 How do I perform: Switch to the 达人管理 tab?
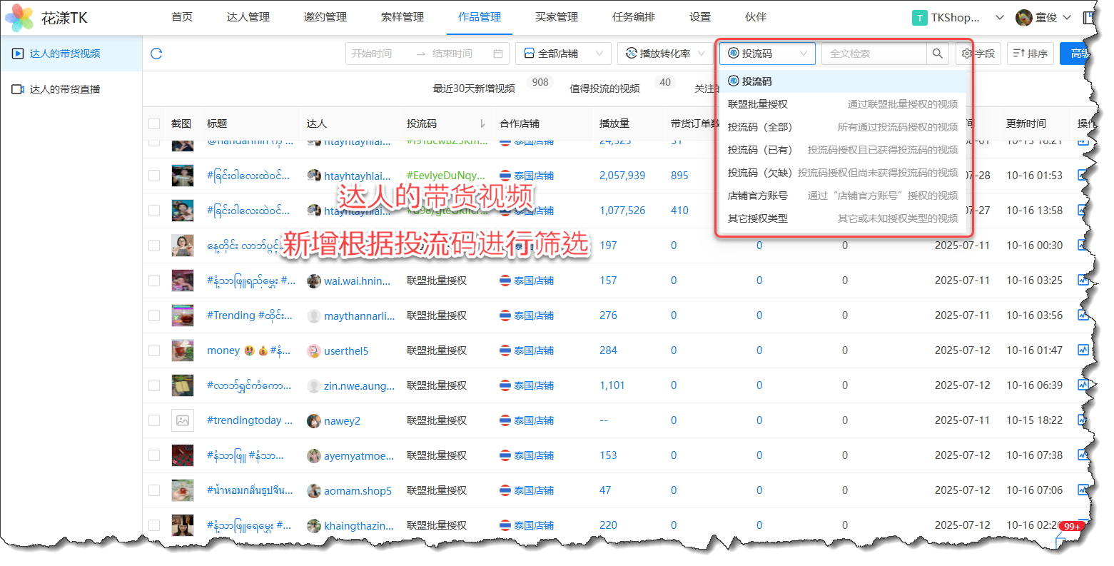[248, 17]
